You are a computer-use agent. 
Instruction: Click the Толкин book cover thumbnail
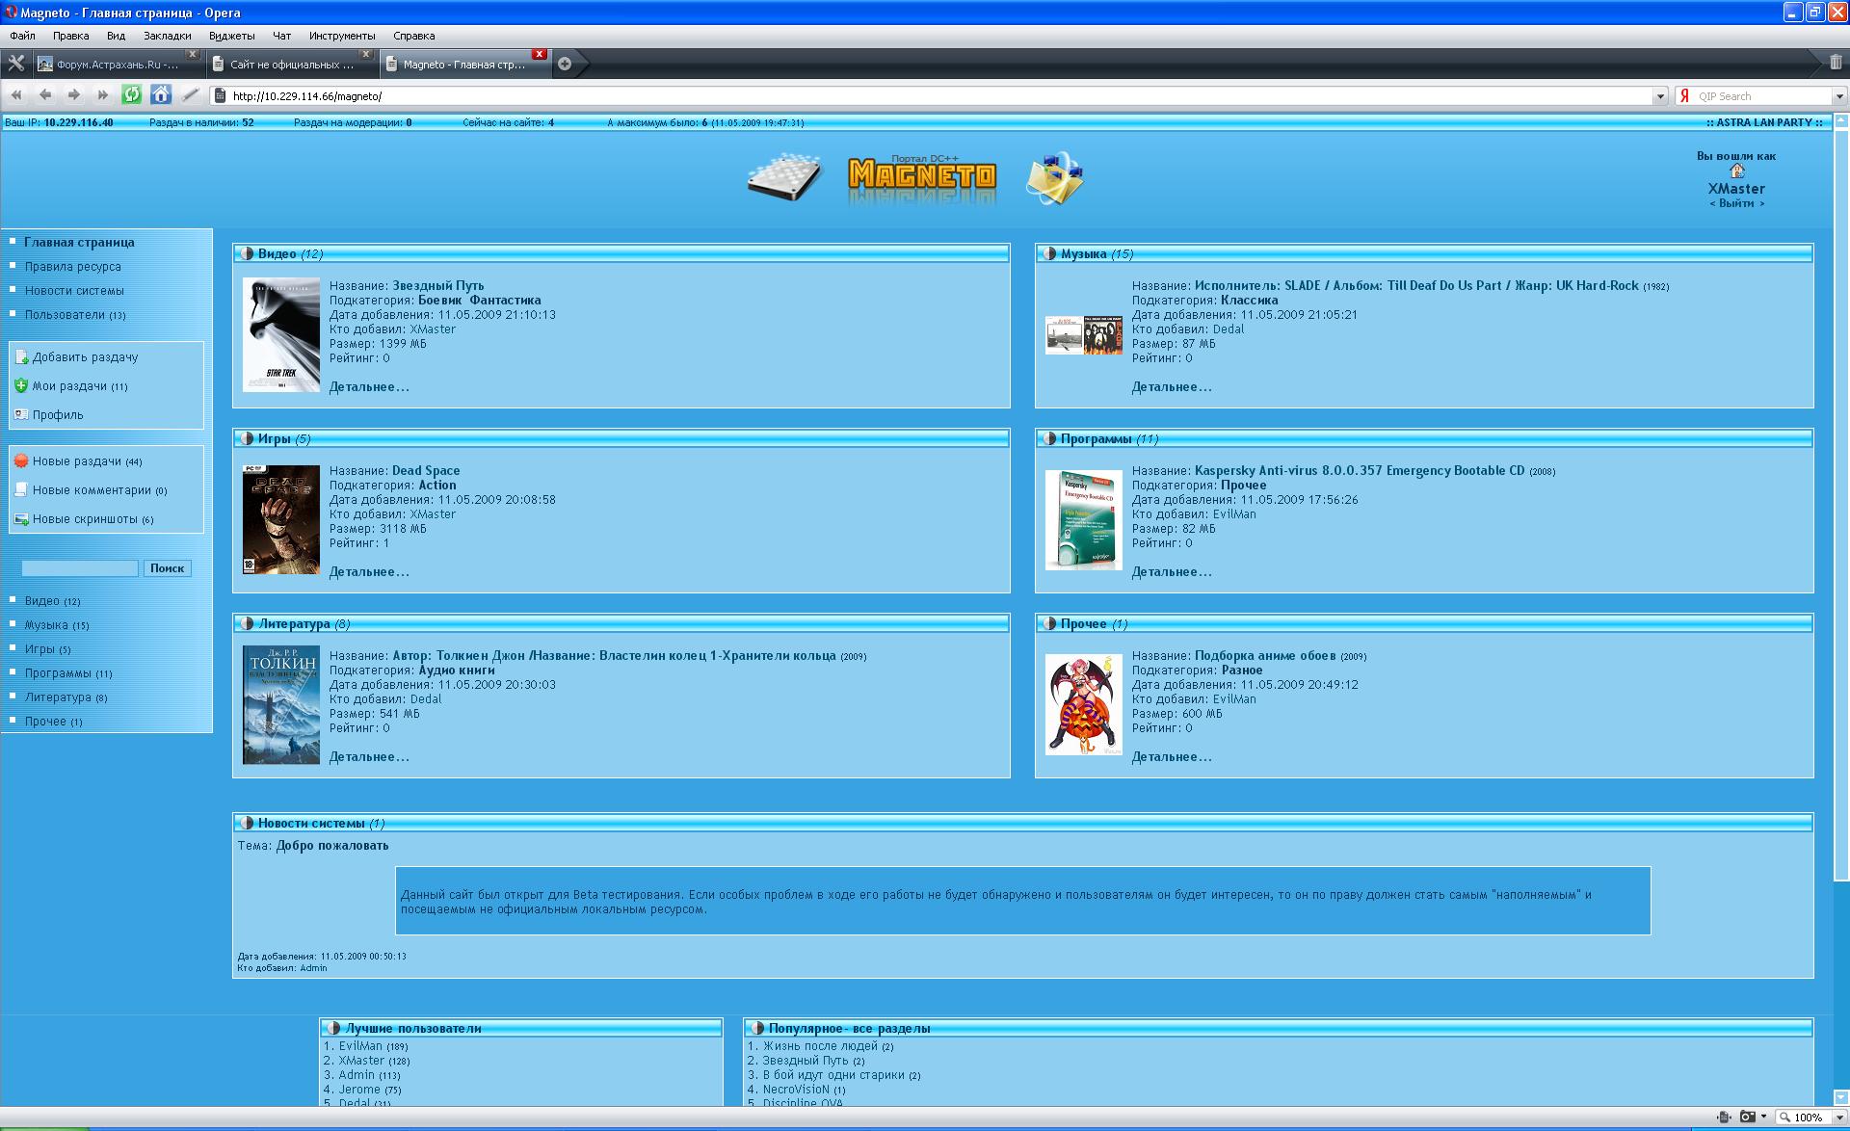coord(281,705)
